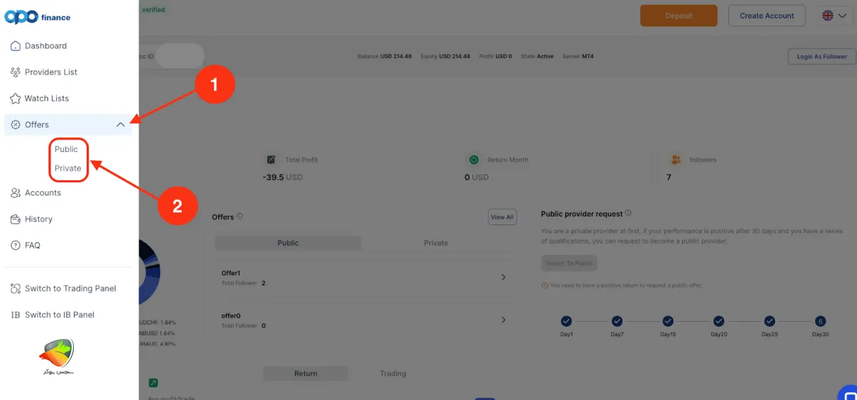This screenshot has height=400, width=857.
Task: Open Dashboard via its home icon
Action: tap(16, 46)
